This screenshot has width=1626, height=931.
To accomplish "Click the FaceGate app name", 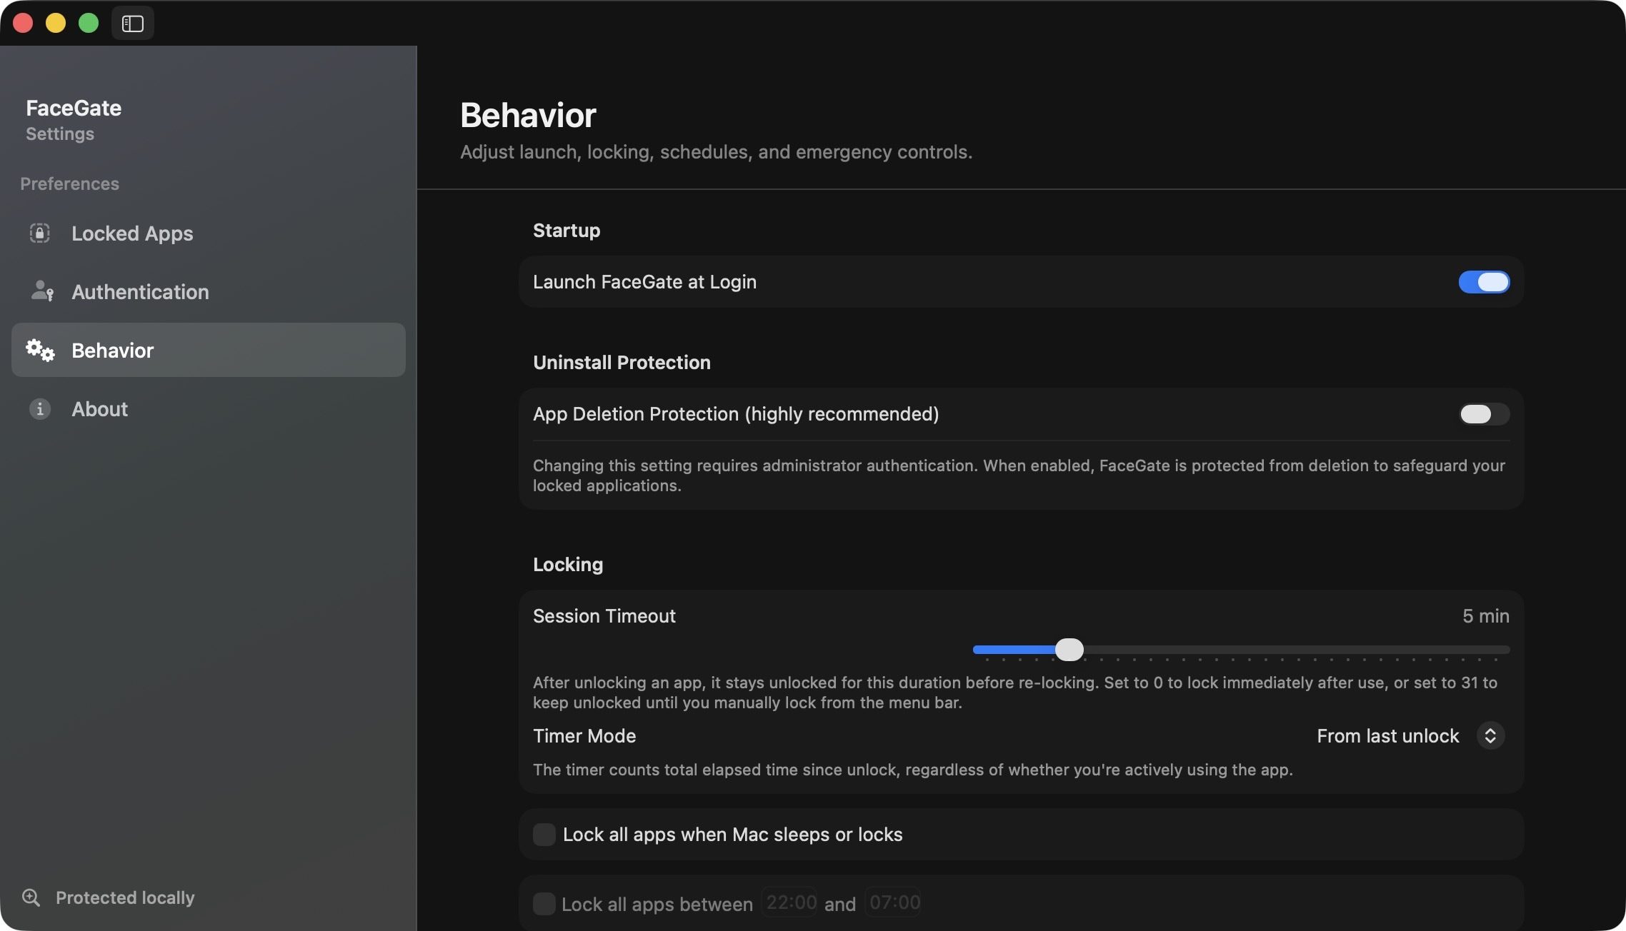I will point(74,108).
